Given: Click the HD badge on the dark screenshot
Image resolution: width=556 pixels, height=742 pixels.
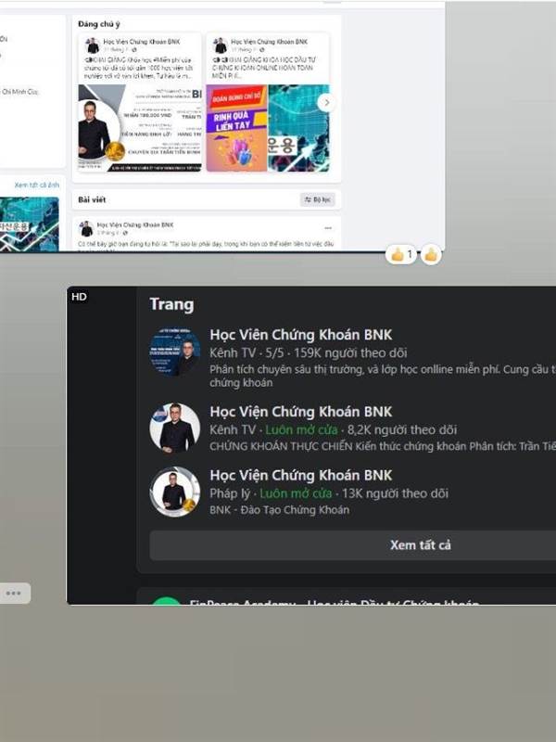Looking at the screenshot, I should [79, 297].
